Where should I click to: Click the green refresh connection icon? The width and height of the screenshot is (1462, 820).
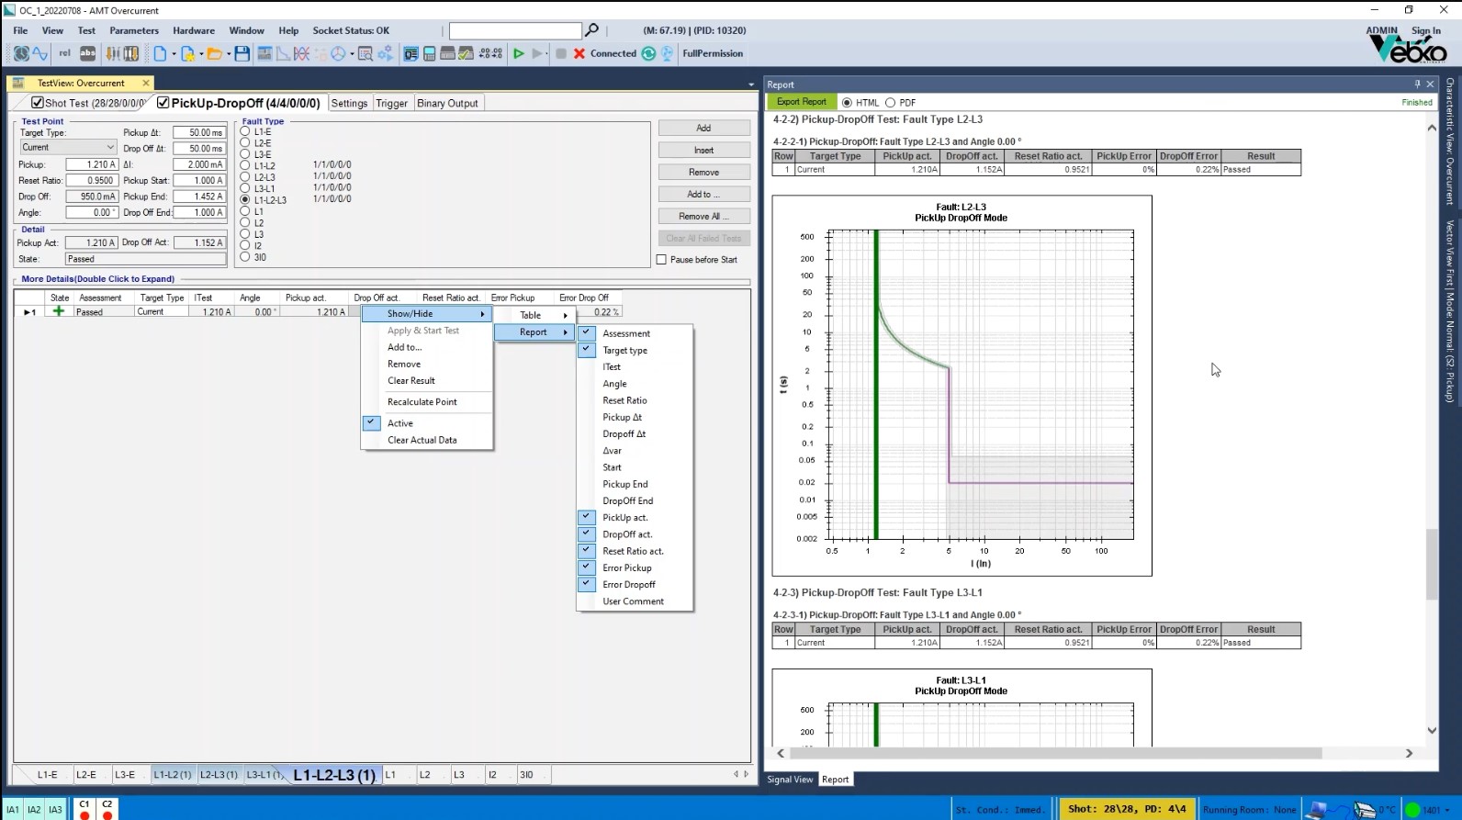pos(648,54)
